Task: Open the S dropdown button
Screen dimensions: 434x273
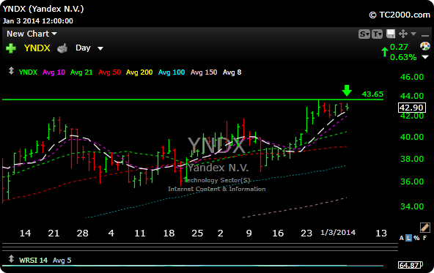Action: [x=364, y=34]
